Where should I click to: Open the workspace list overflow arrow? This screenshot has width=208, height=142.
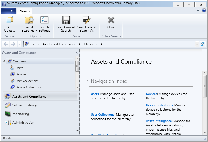pyautogui.click(x=77, y=131)
